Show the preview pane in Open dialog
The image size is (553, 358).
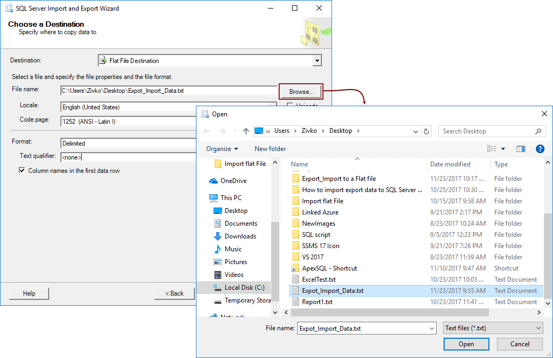(521, 149)
